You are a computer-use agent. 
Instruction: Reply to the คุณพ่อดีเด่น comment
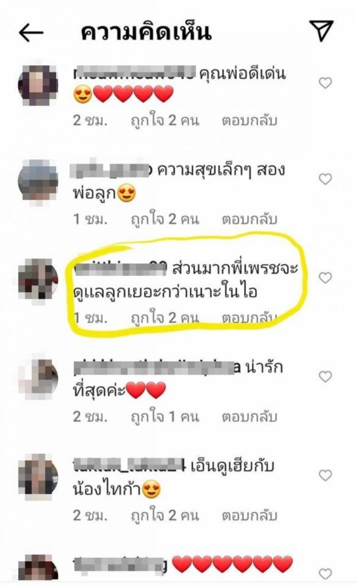(249, 120)
